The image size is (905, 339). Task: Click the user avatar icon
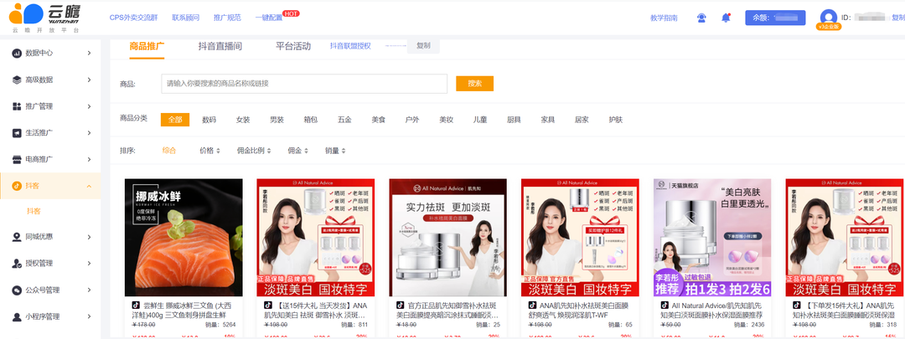pos(828,18)
